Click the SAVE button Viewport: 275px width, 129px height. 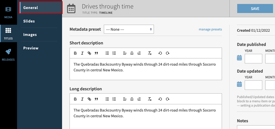pos(255,9)
